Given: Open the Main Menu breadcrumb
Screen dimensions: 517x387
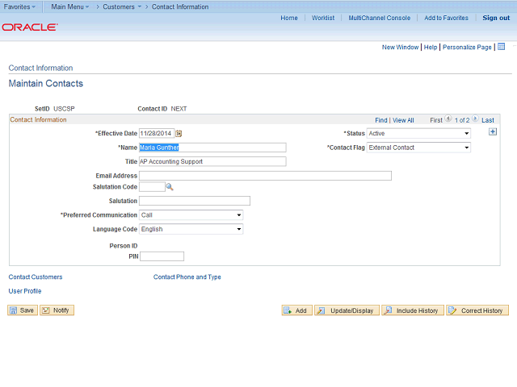Looking at the screenshot, I should coord(71,6).
